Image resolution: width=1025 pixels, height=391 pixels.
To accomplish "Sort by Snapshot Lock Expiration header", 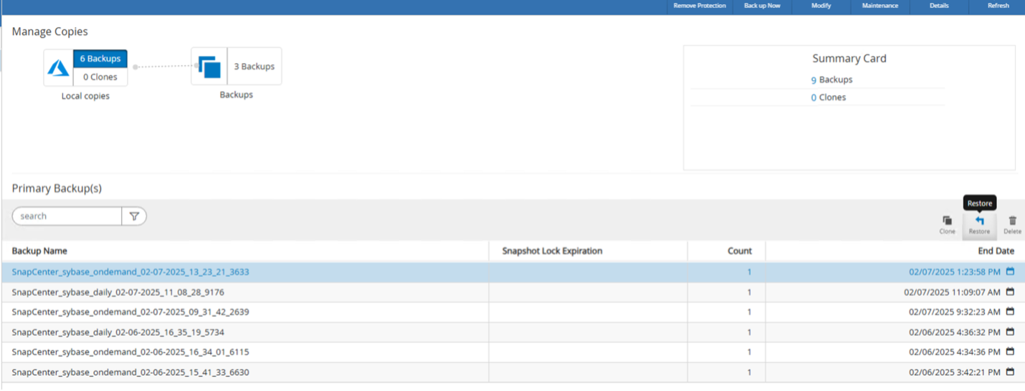I will [552, 251].
